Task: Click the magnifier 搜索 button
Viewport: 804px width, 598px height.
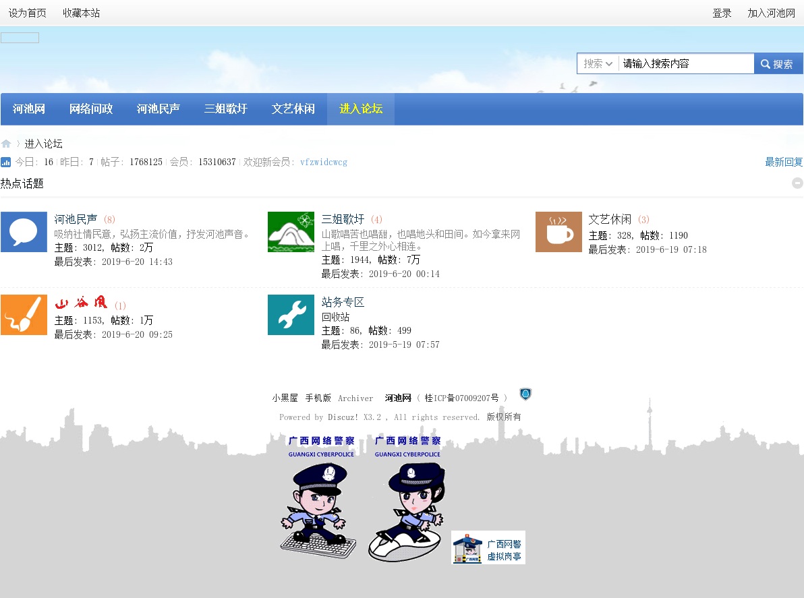Action: 778,63
